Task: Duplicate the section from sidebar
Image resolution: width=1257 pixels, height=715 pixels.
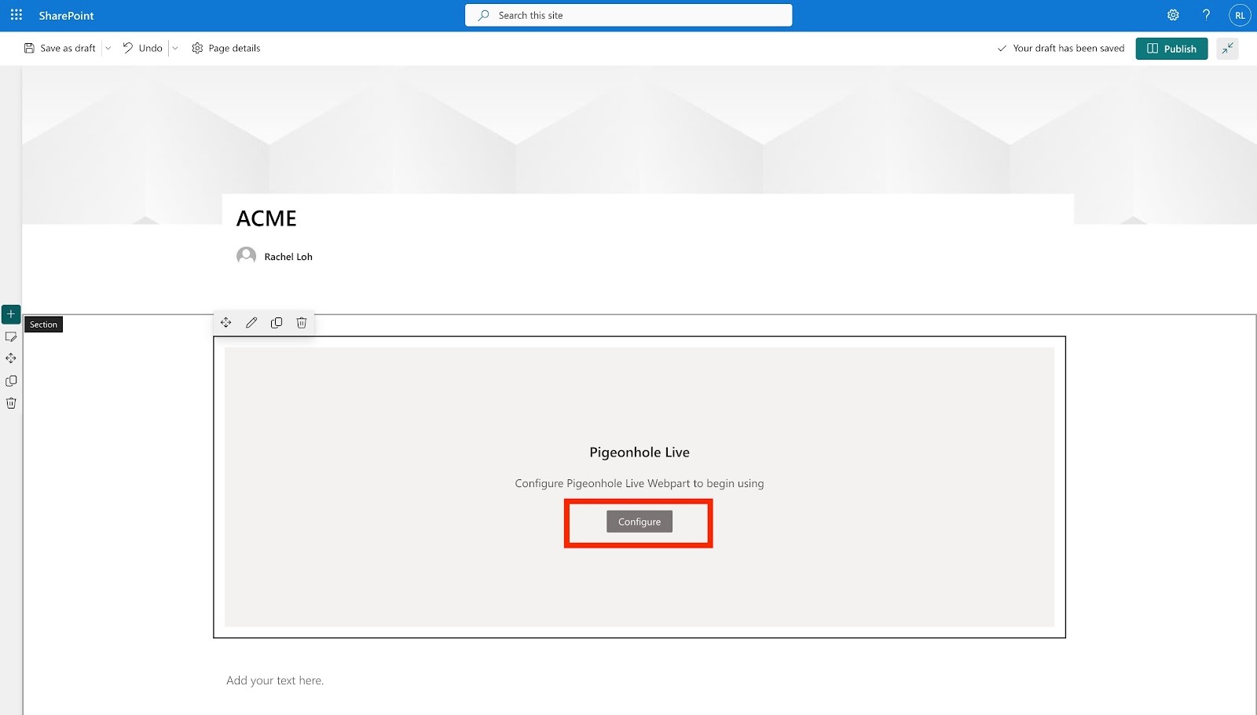Action: point(11,381)
